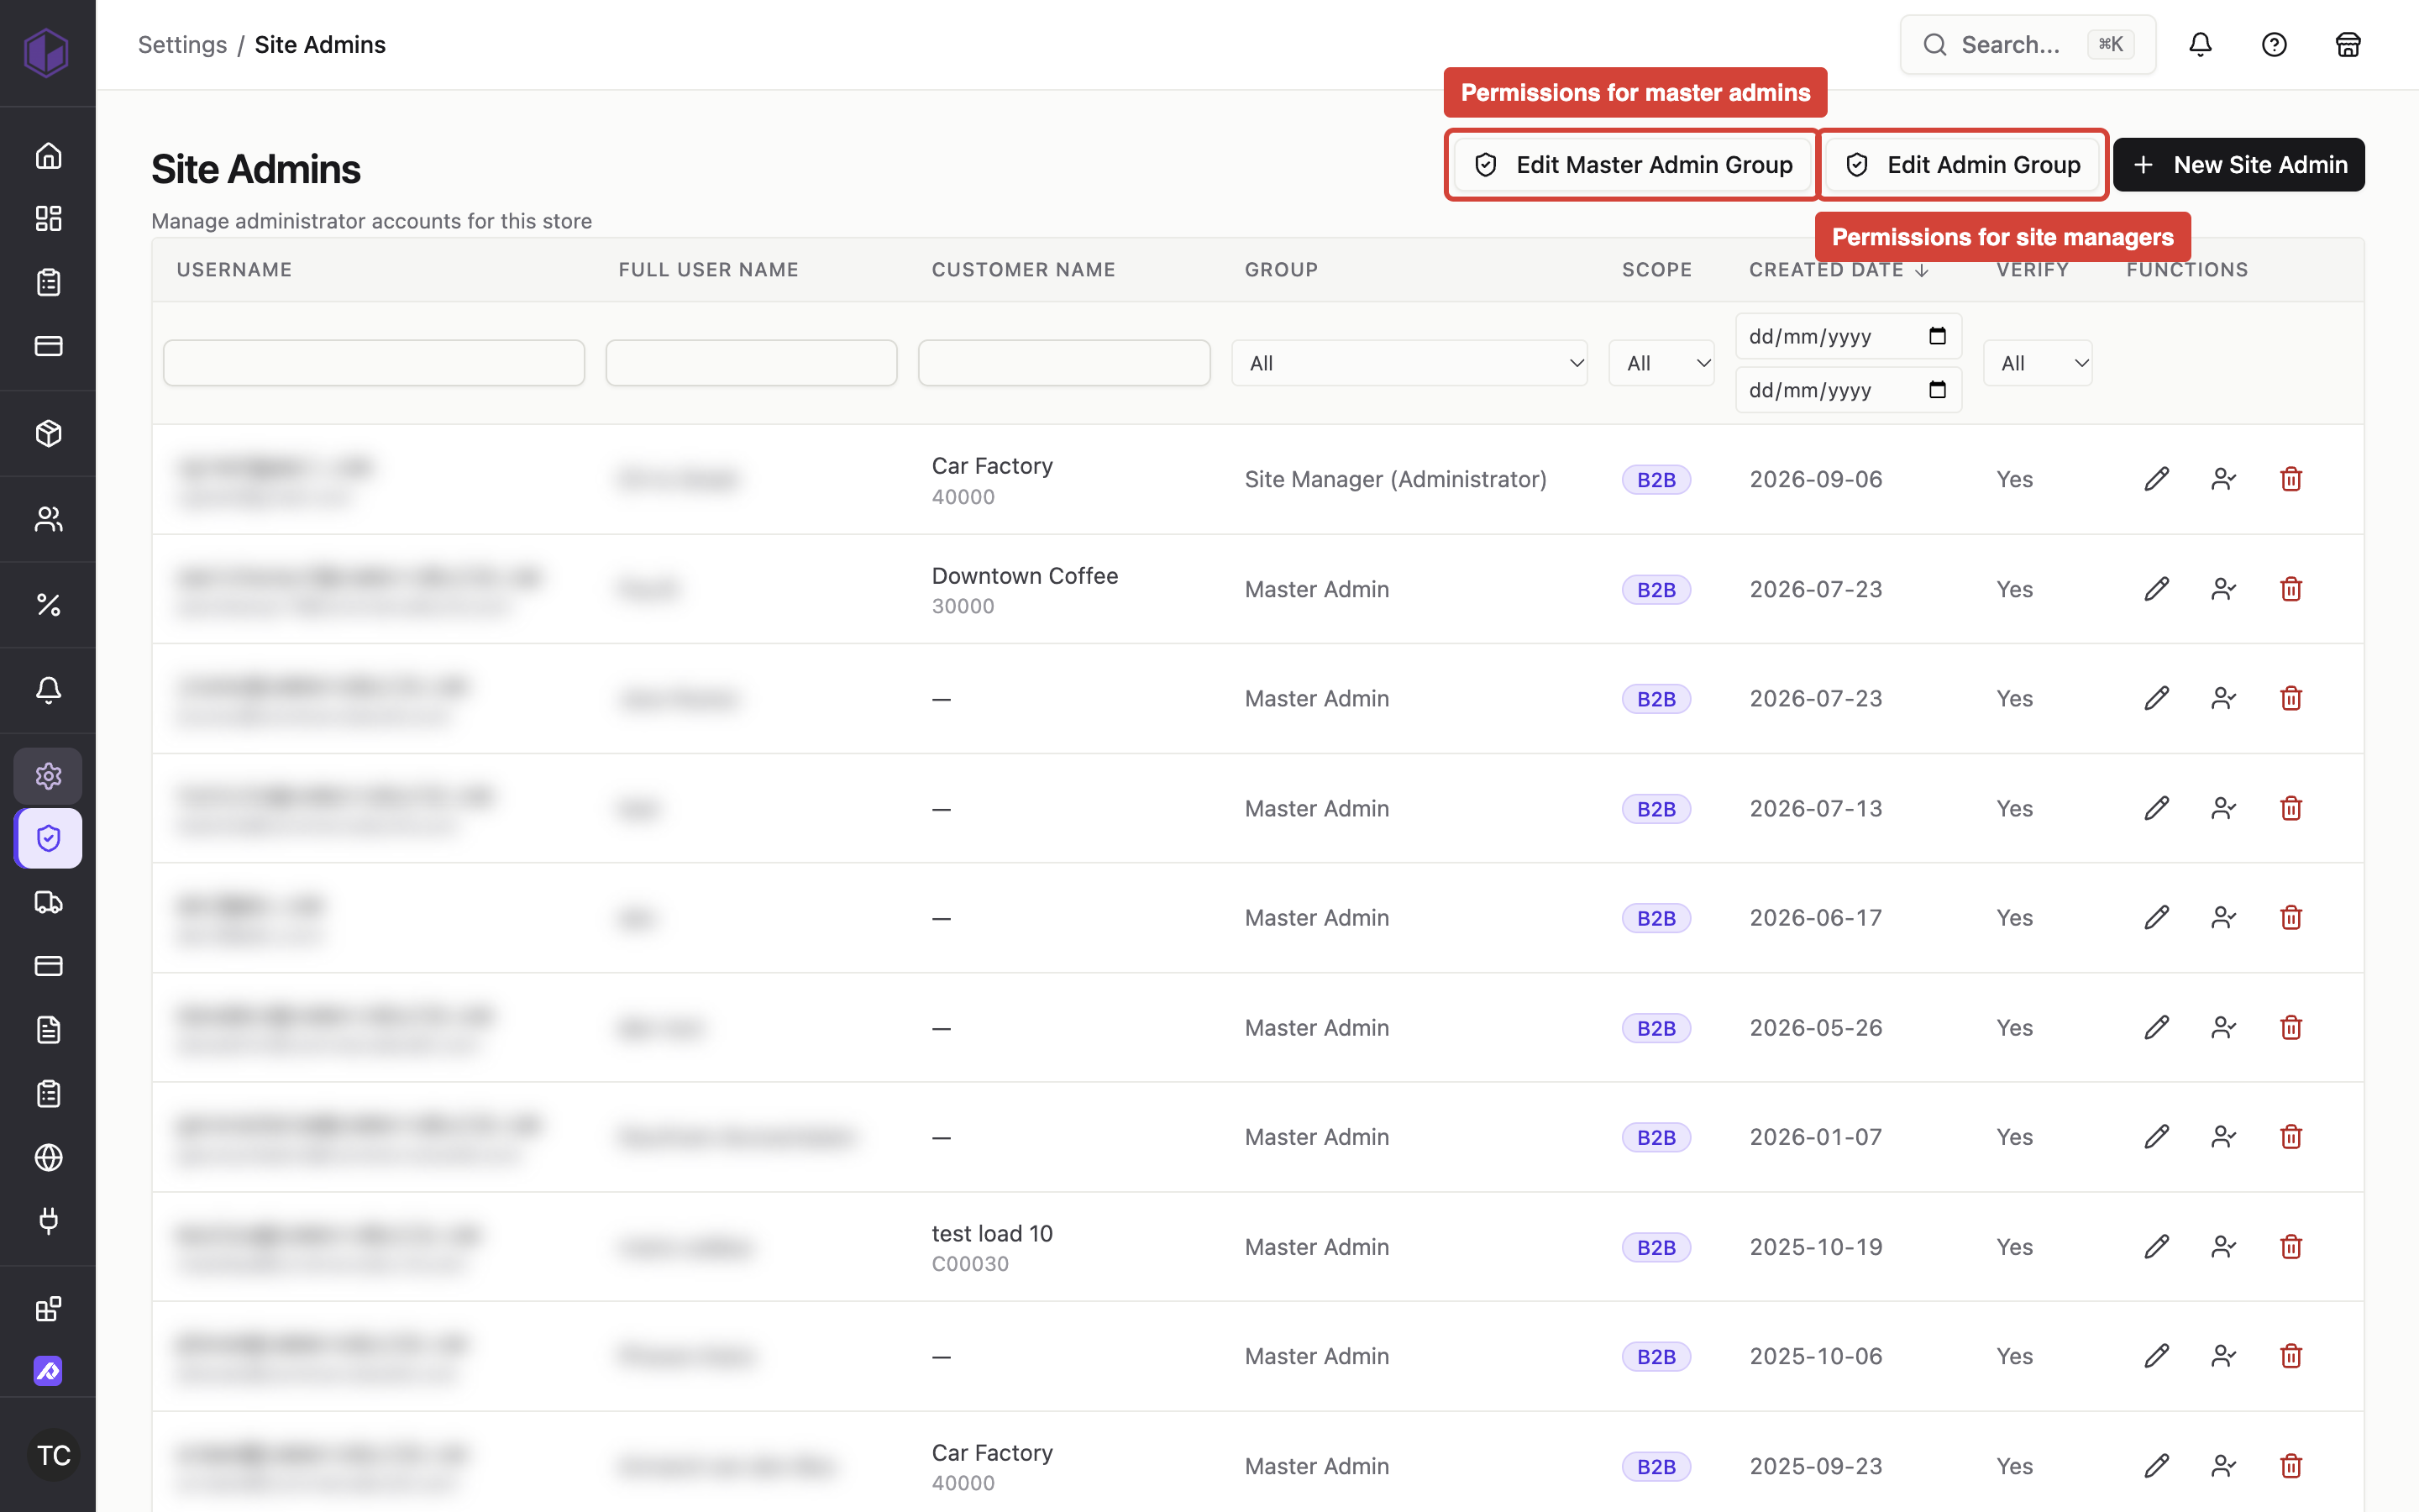Sort by Created Date column header

coord(1839,270)
